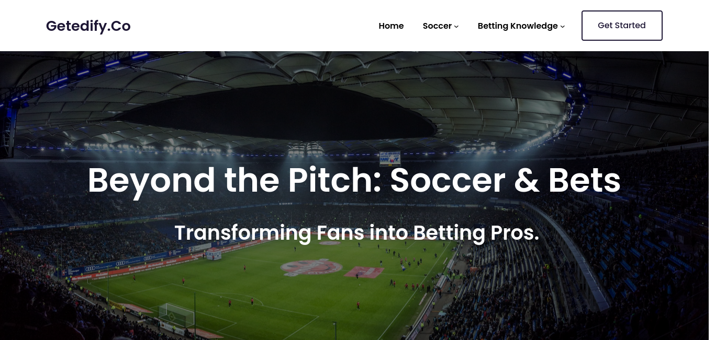This screenshot has width=715, height=340.
Task: Click the "Transforming Fans into Betting Pros" tagline
Action: coord(357,233)
